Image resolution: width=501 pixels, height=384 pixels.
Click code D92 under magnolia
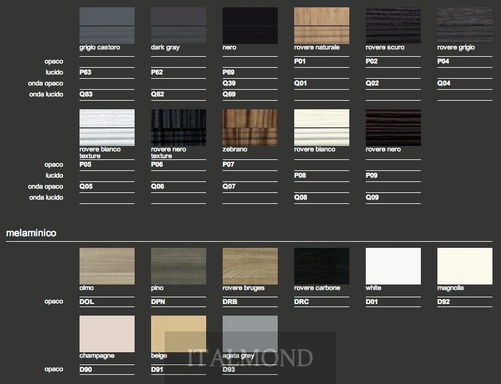click(x=443, y=302)
